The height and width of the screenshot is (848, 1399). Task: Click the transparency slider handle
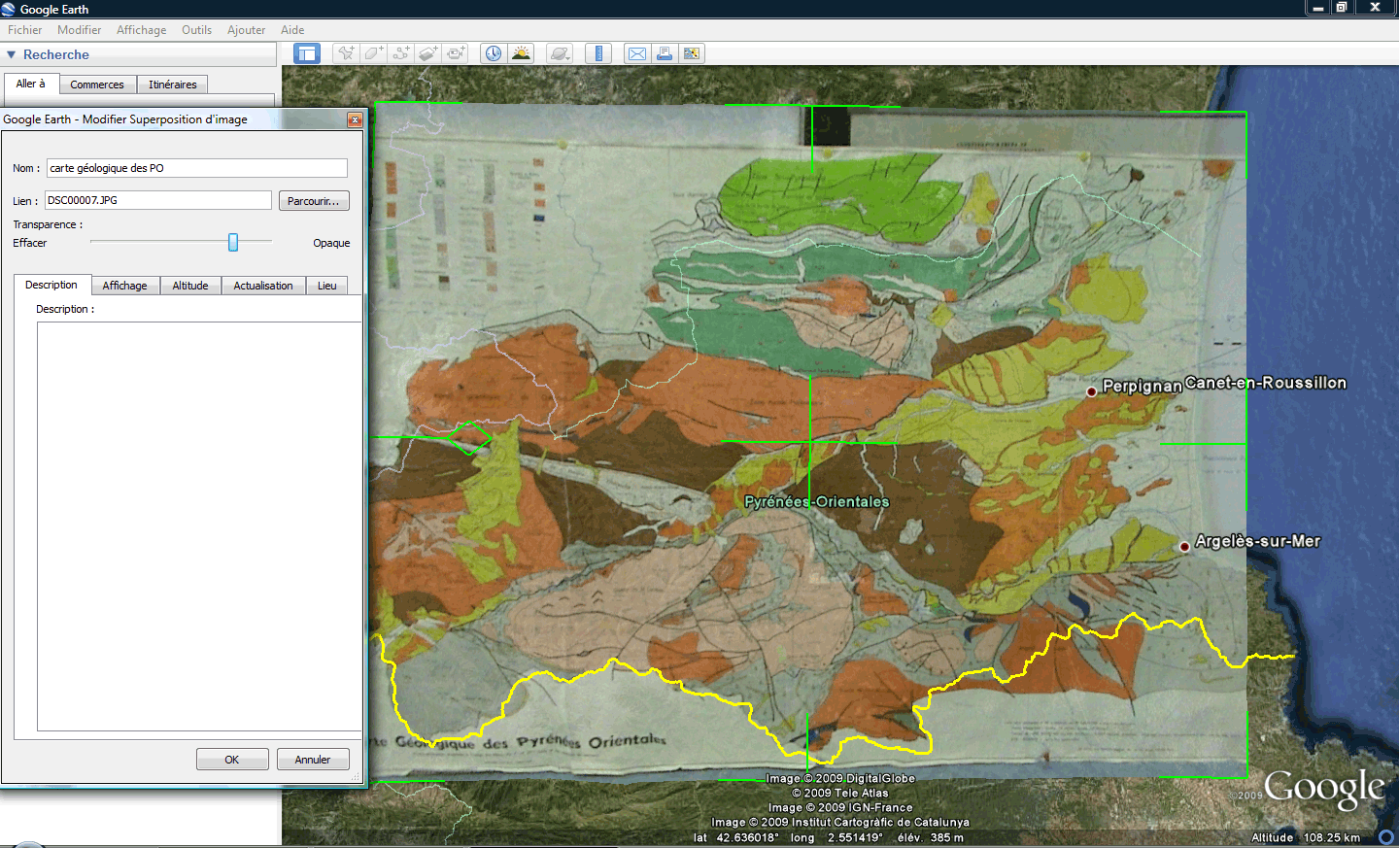click(x=233, y=242)
